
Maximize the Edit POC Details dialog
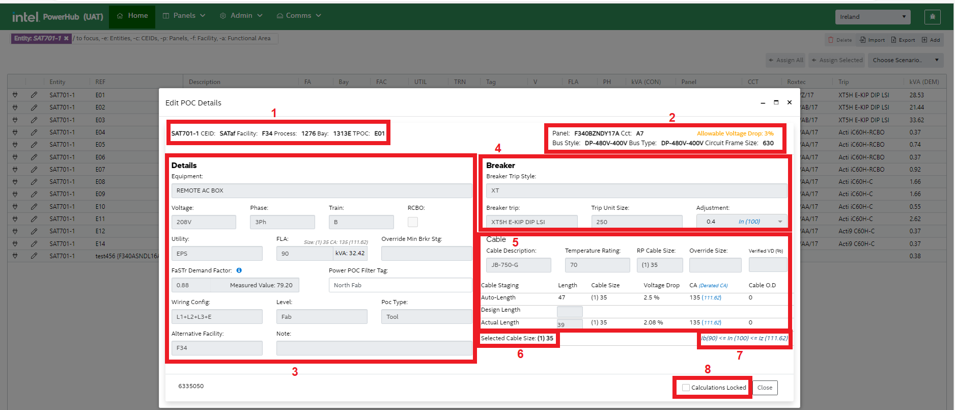[x=776, y=102]
